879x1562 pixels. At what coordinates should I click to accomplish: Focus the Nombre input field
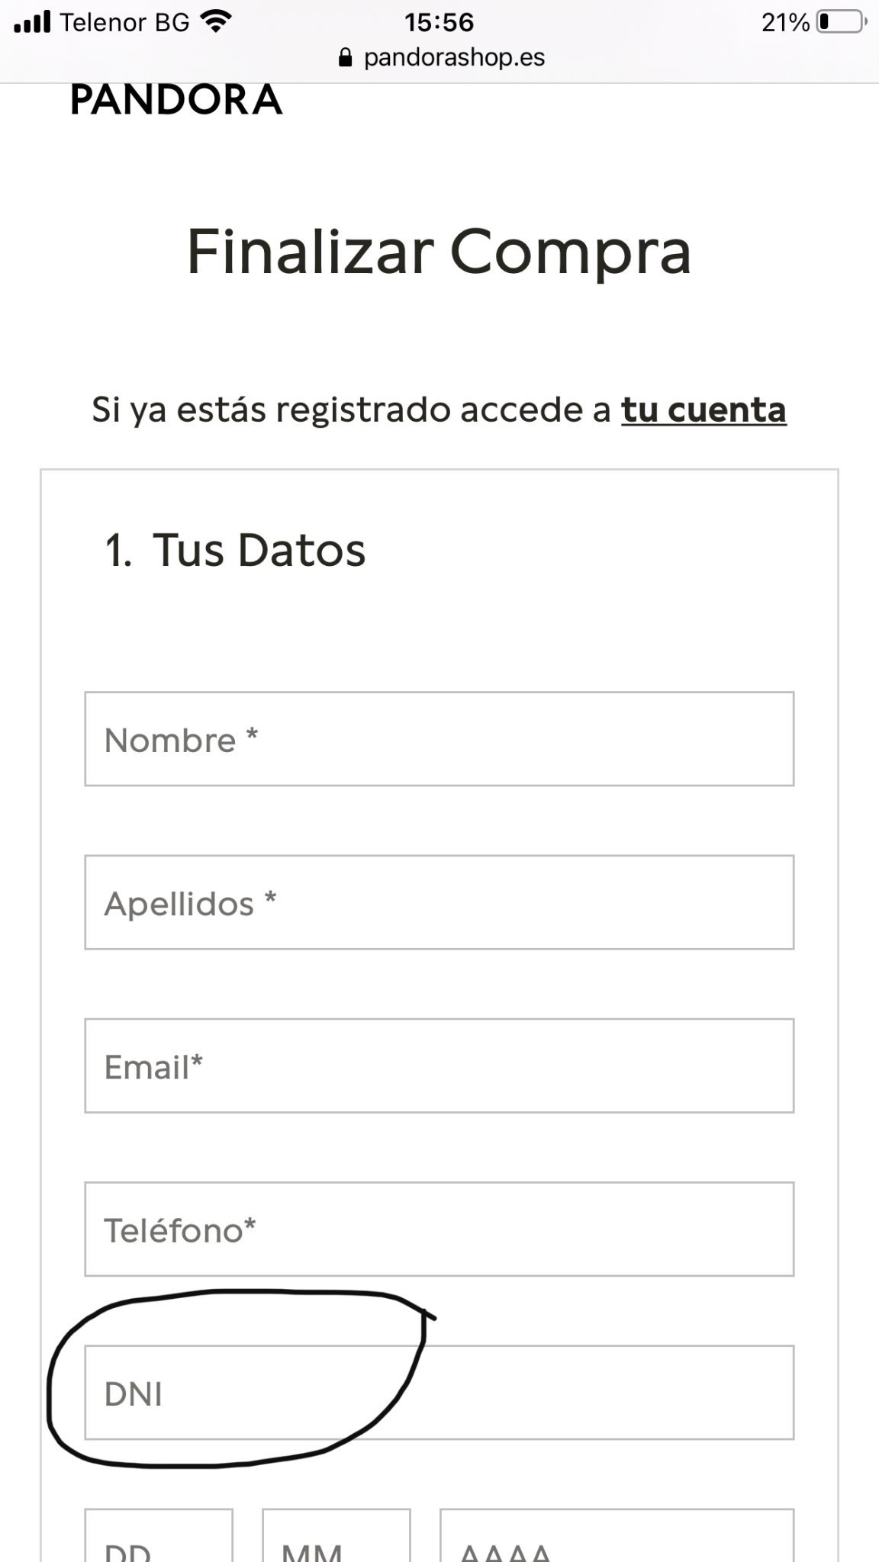(439, 739)
